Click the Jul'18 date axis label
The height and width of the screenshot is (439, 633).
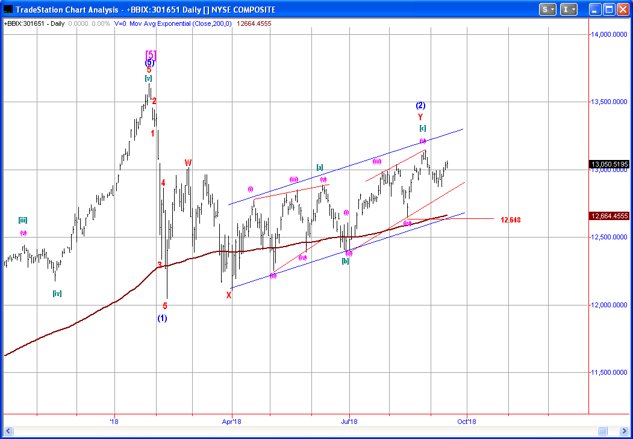(x=349, y=422)
